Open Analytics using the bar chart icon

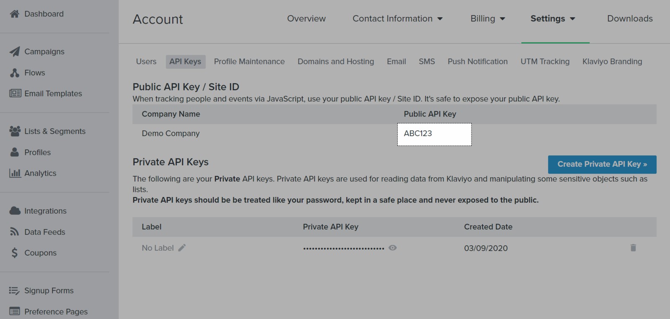(x=15, y=173)
